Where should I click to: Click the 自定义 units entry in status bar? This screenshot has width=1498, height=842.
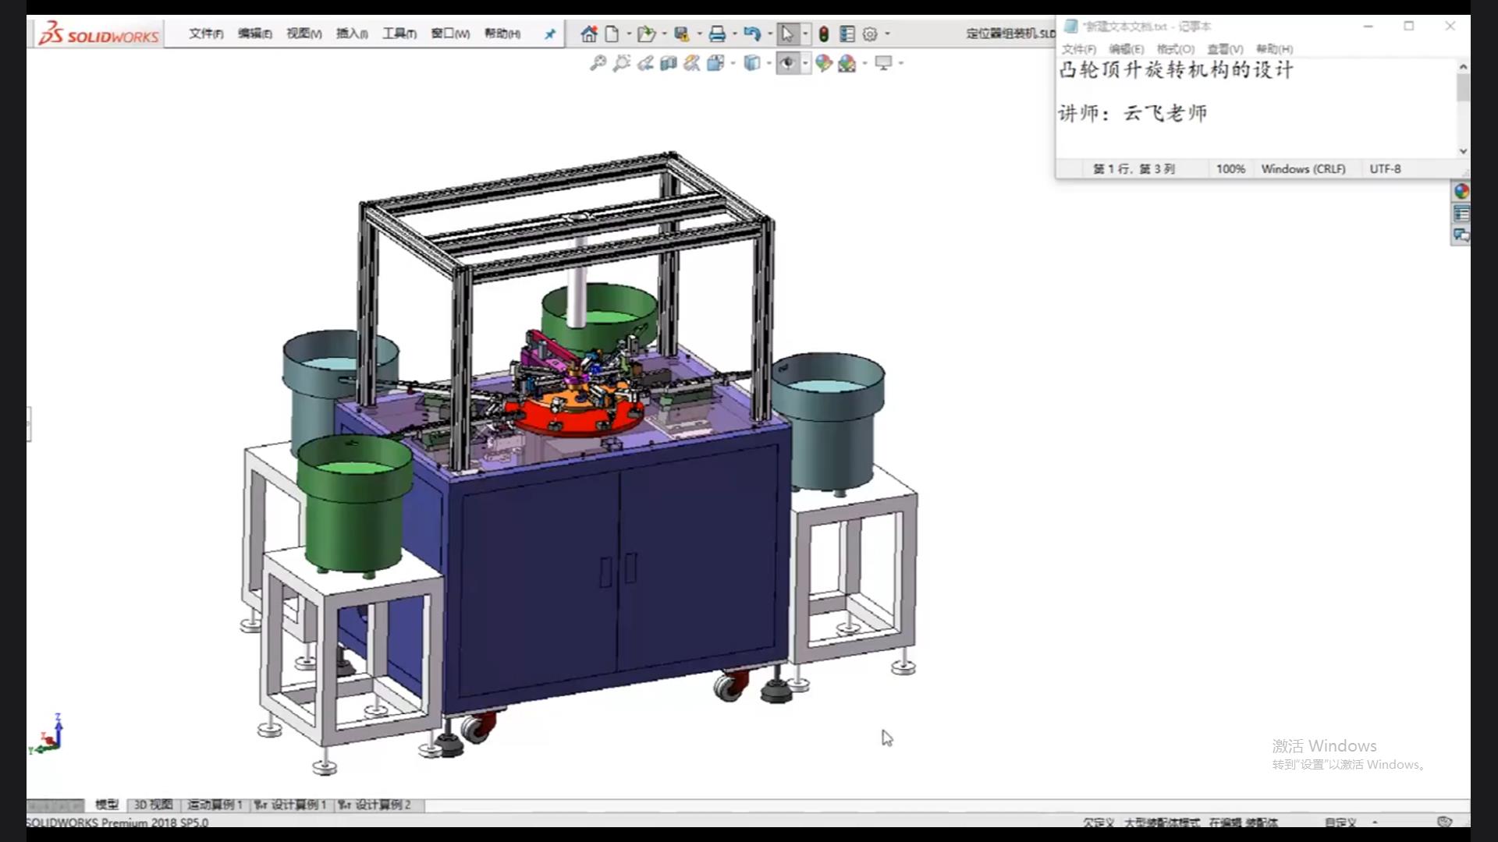click(x=1340, y=822)
